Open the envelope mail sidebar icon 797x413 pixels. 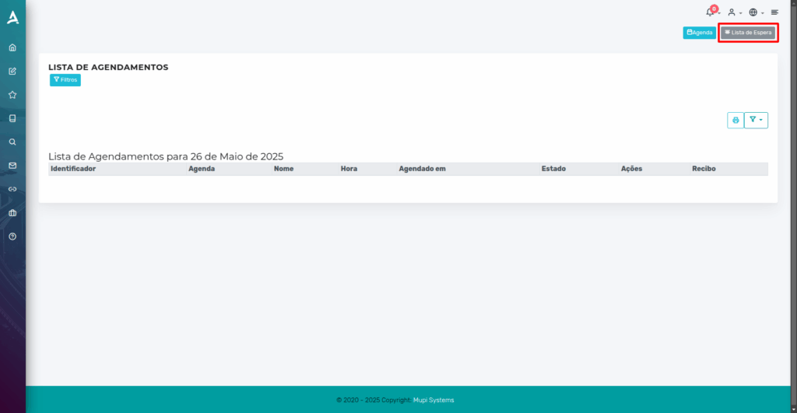(12, 166)
